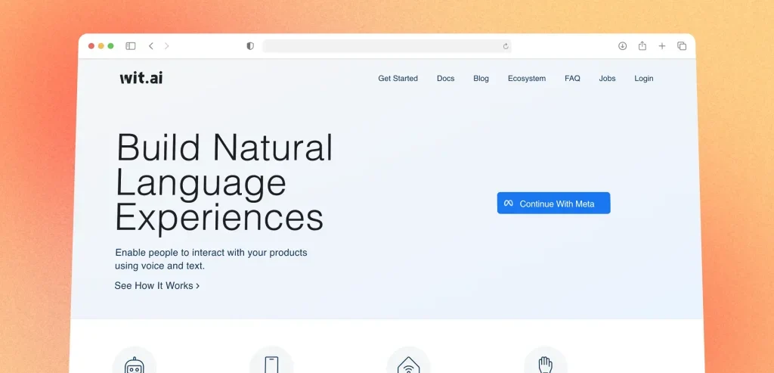Open the privacy shield icon

(x=250, y=46)
